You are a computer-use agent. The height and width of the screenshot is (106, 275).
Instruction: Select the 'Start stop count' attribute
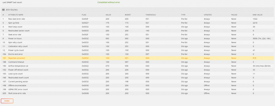[15, 27]
